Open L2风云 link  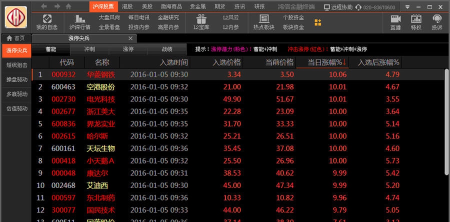230,17
